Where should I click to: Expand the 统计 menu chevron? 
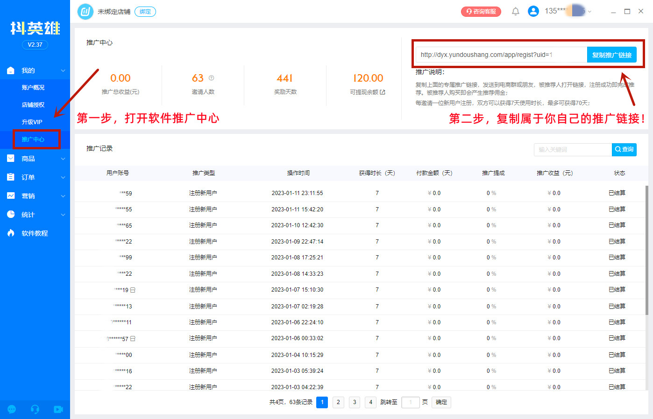(x=63, y=215)
